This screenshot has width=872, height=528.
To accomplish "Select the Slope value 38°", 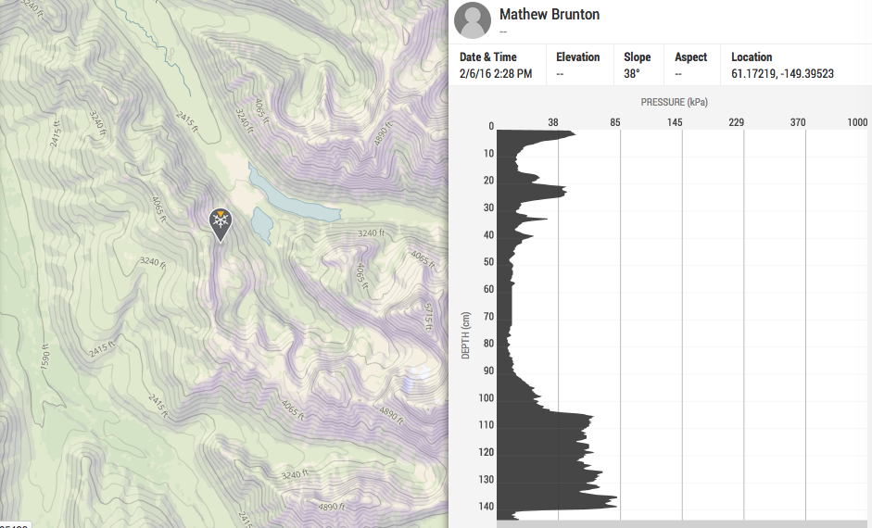I will [x=632, y=74].
